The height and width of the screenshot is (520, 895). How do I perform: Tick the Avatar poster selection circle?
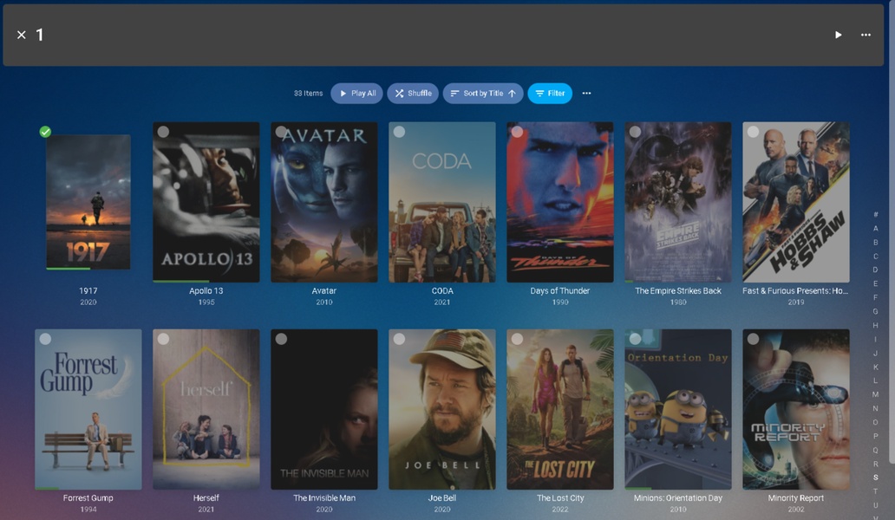281,132
